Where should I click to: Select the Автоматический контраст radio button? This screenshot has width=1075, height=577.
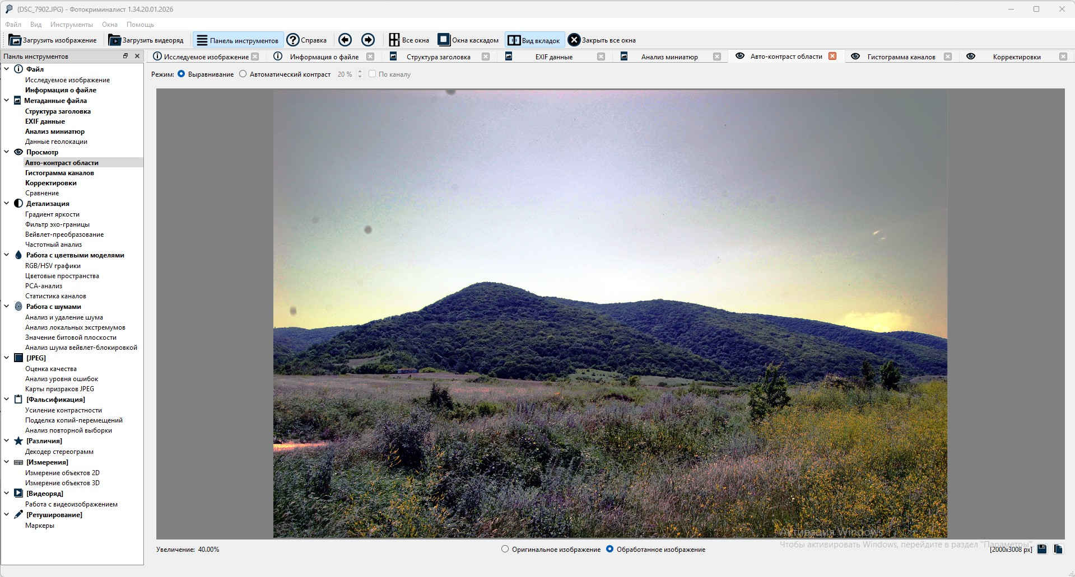pyautogui.click(x=243, y=74)
